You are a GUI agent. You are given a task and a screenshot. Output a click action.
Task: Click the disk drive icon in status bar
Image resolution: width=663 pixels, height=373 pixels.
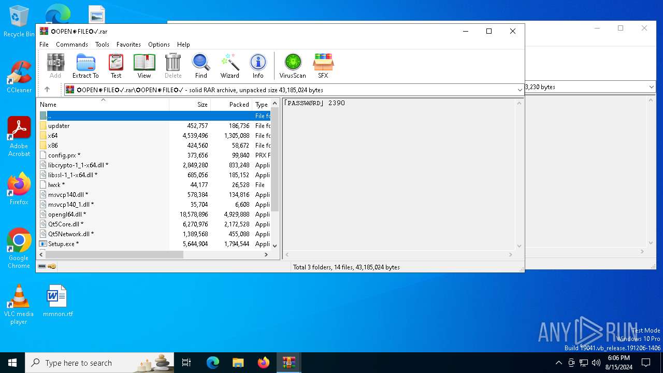coord(42,267)
